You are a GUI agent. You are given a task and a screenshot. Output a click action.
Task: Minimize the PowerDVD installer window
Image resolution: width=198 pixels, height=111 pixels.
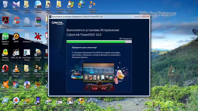[x=136, y=16]
